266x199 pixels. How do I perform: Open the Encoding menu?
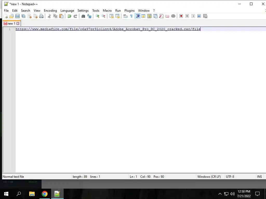coord(50,10)
